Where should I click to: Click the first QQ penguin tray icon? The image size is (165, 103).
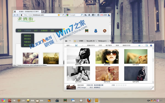coord(152,101)
